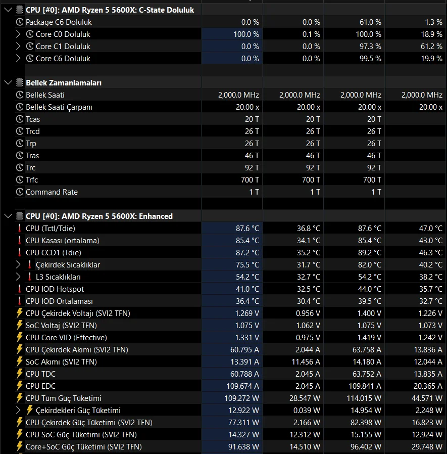Click the lightning icon for CPU Tüm Güç Tüketimi
This screenshot has width=447, height=454.
pyautogui.click(x=19, y=398)
